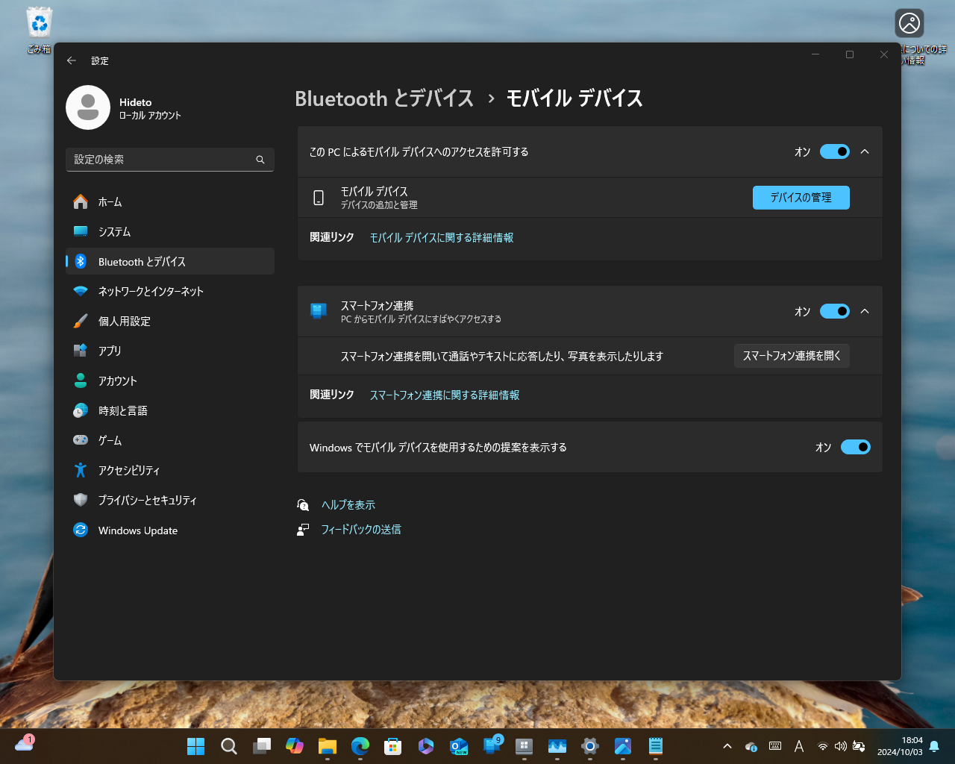Disable the スマートフォン連携 toggle
This screenshot has width=955, height=764.
point(834,311)
